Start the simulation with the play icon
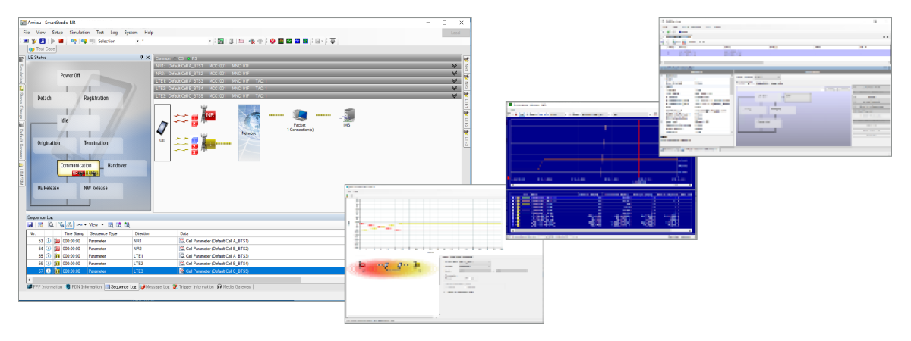Image resolution: width=911 pixels, height=341 pixels. pos(53,41)
